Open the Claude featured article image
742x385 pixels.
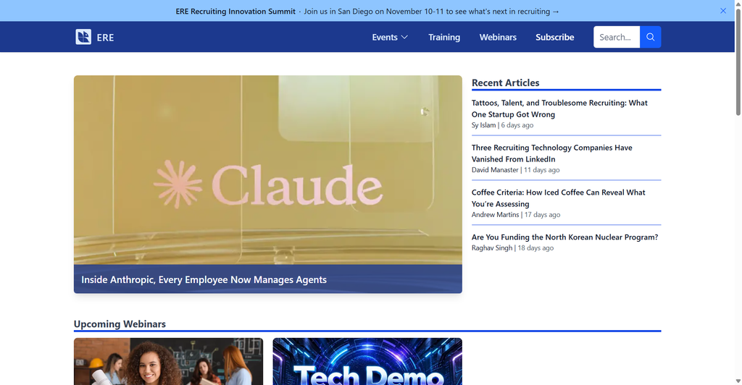[268, 169]
